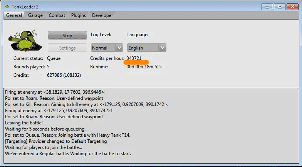This screenshot has height=167, width=302.
Task: Expand the Log Level dropdown showing Normal
Action: pyautogui.click(x=107, y=48)
